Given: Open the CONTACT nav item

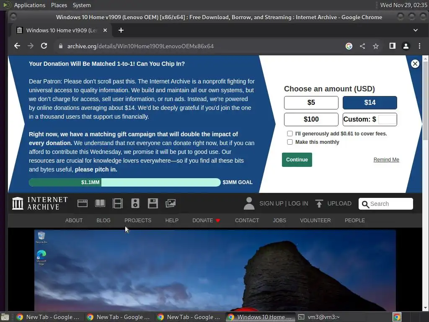Looking at the screenshot, I should [x=247, y=221].
